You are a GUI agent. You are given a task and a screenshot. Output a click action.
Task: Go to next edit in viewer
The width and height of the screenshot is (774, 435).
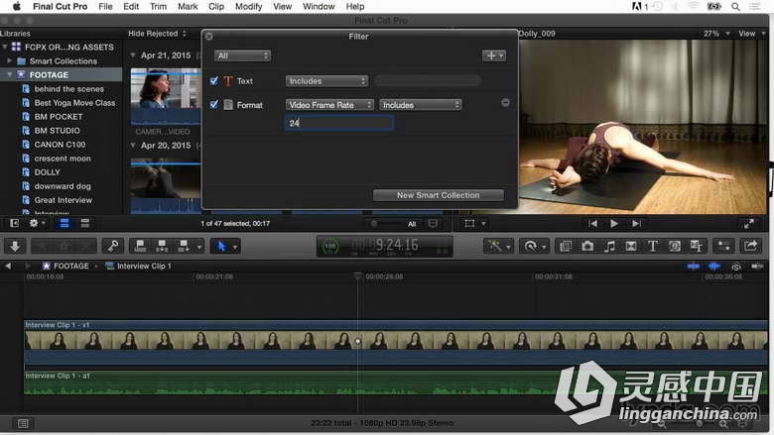tap(636, 224)
